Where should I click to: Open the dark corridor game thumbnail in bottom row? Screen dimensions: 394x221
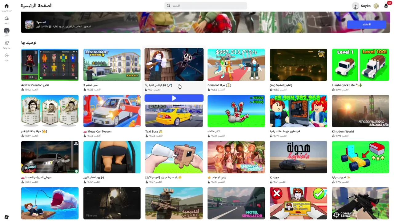tap(112, 203)
